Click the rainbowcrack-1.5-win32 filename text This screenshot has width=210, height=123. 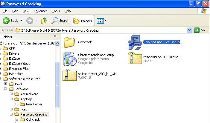coord(161,57)
